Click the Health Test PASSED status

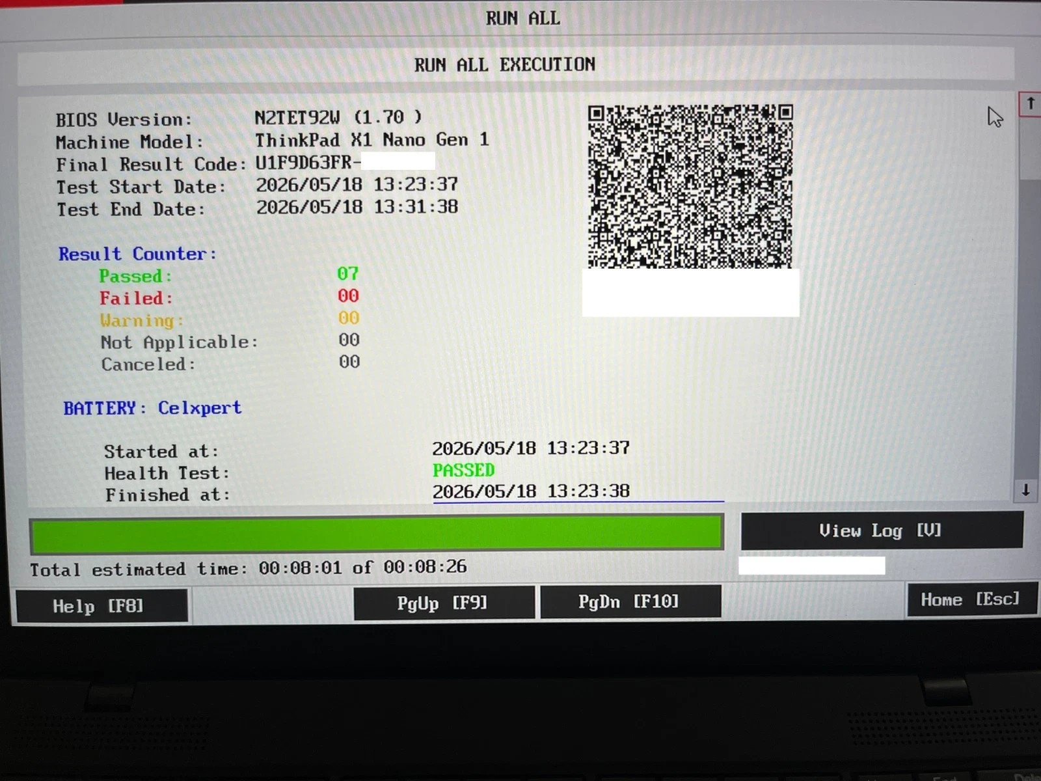coord(464,470)
